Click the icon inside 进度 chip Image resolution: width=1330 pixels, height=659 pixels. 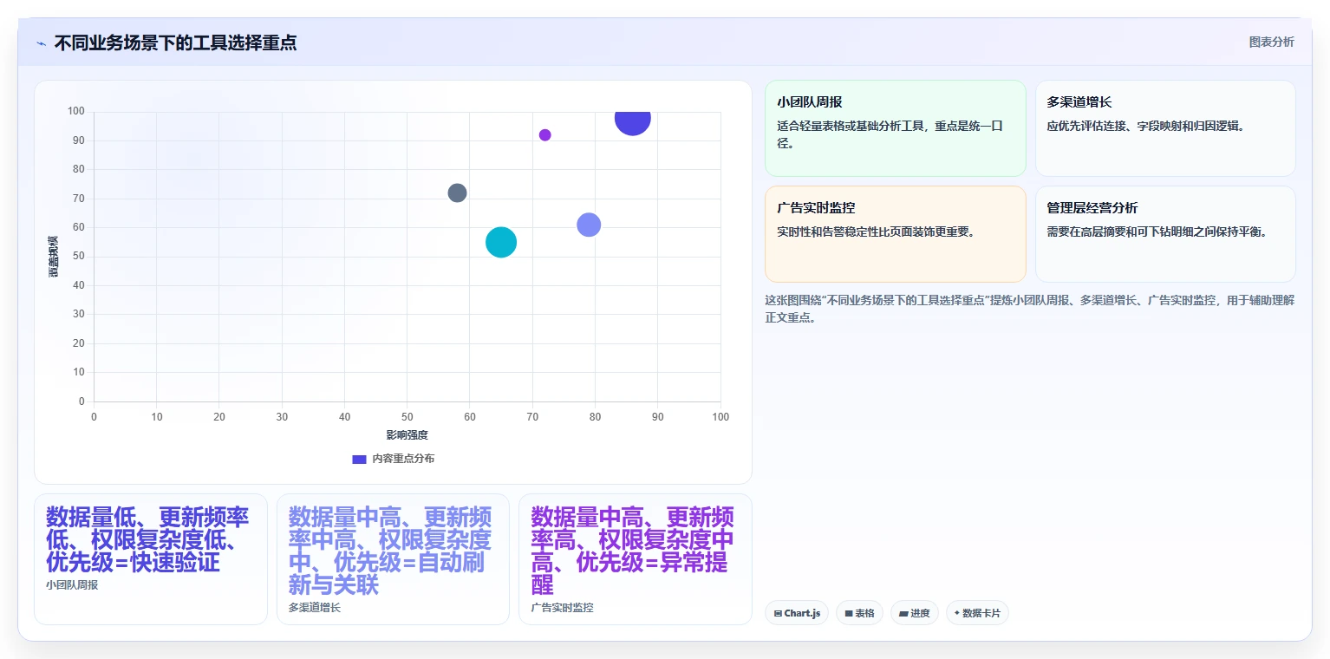click(903, 614)
